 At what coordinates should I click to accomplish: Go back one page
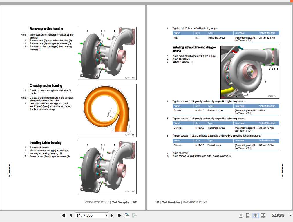click(70, 215)
